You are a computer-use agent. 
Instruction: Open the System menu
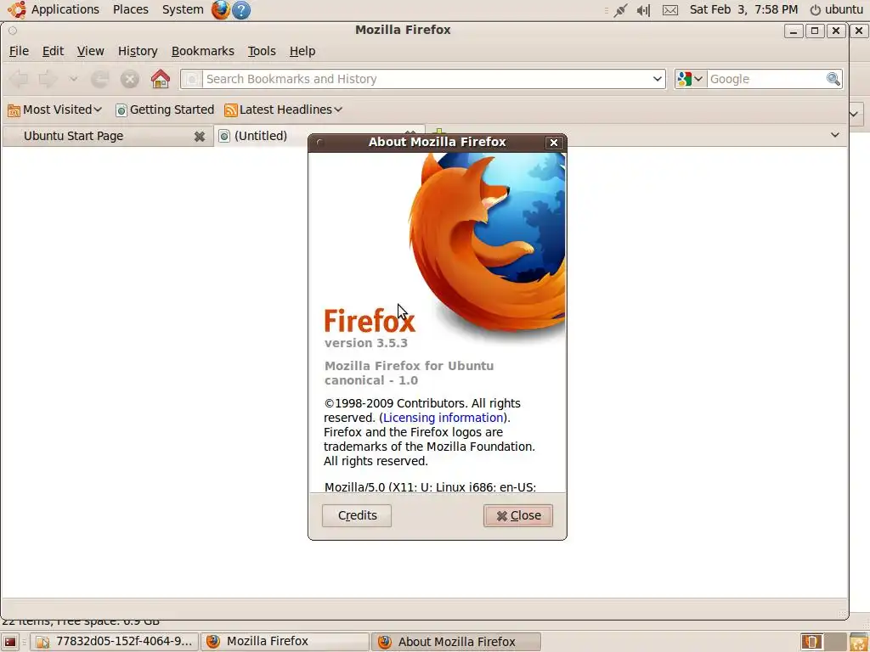click(183, 9)
